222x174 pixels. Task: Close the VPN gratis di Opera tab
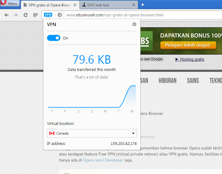(x=75, y=5)
